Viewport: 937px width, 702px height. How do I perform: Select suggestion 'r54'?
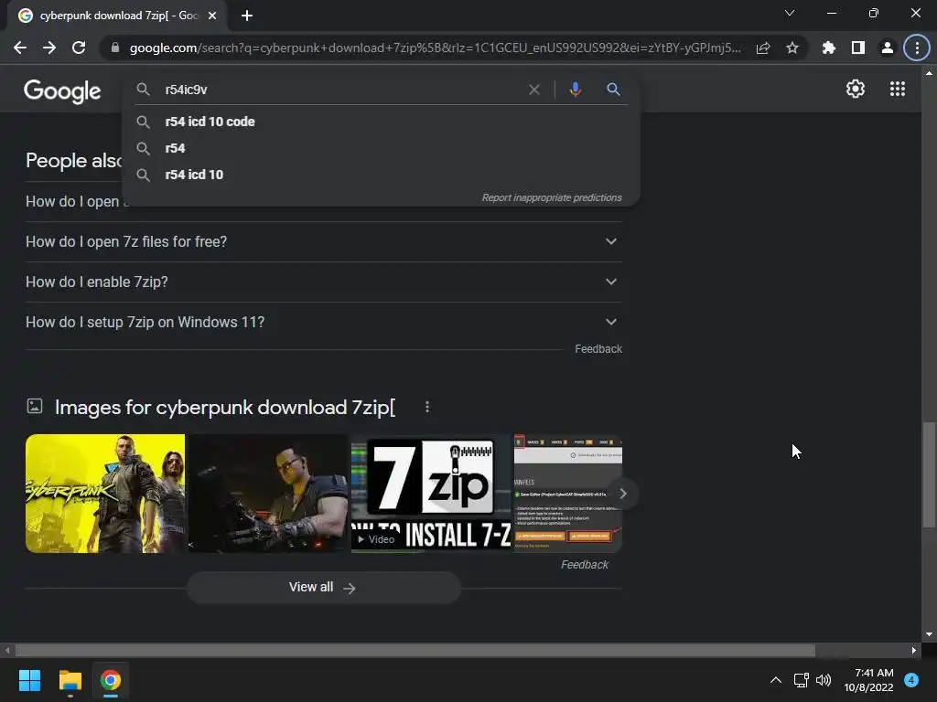pyautogui.click(x=382, y=148)
